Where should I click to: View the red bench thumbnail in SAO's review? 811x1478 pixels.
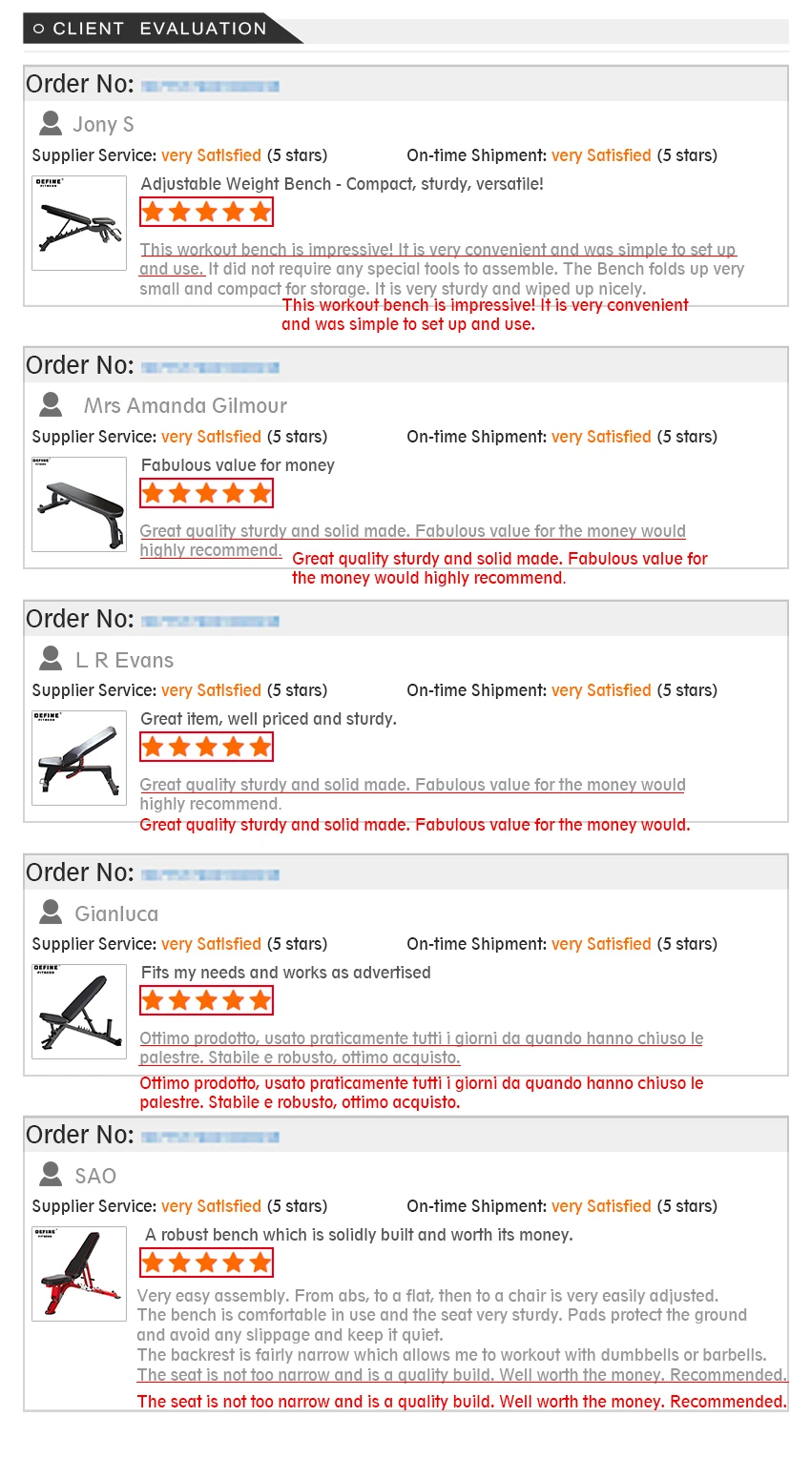[x=79, y=1274]
